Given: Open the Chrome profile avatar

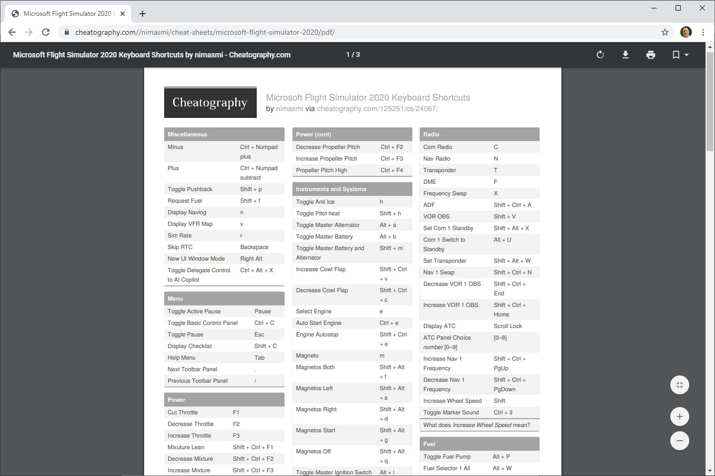Looking at the screenshot, I should (686, 32).
